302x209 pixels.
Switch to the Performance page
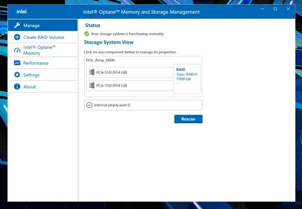[43, 63]
